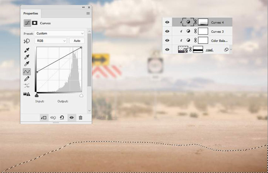Hide the Curves 4 layer

[x=167, y=22]
